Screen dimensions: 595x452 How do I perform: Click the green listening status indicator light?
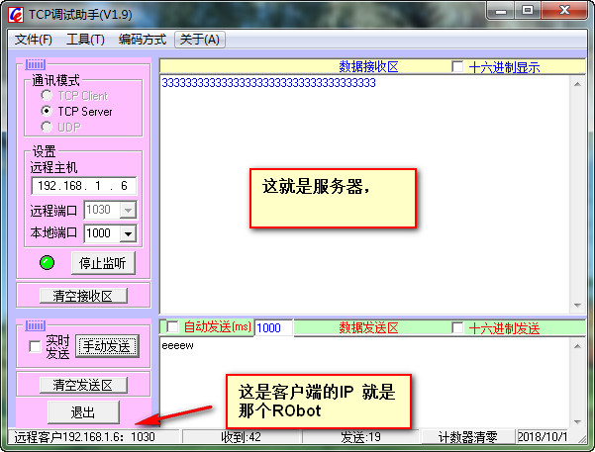[47, 263]
